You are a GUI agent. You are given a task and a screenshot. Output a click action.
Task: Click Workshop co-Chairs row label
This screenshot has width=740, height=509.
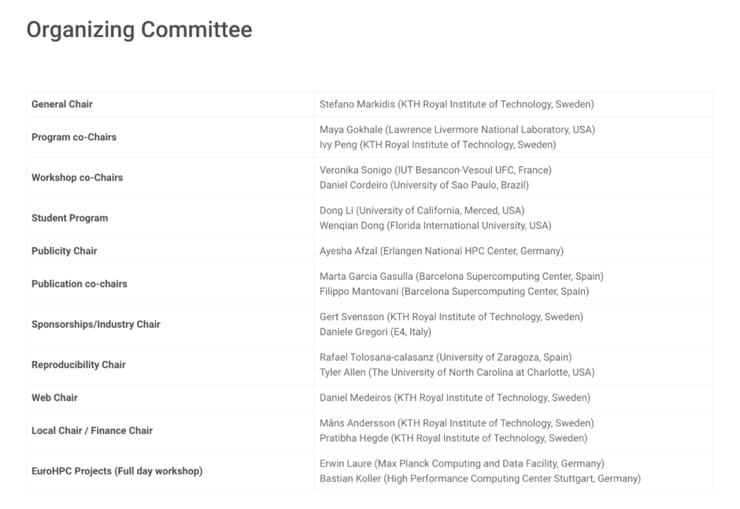tap(77, 177)
